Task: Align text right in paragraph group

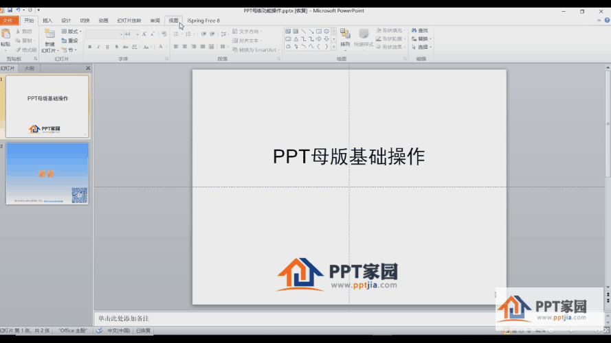Action: tap(194, 47)
